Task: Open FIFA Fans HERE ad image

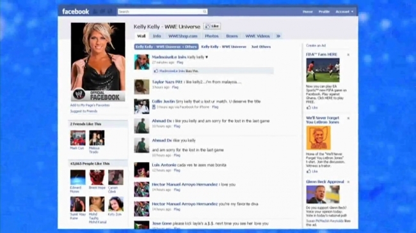Action: point(323,70)
